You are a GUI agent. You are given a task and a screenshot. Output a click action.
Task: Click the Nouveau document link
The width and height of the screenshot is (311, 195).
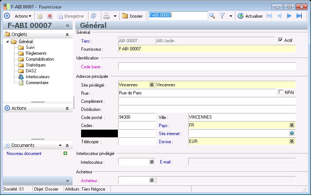[x=24, y=154]
